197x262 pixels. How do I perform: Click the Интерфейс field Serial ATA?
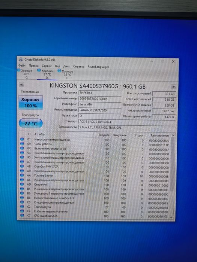[x=100, y=104]
